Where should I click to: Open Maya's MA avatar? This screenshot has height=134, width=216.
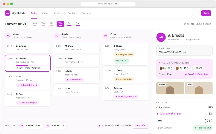[8, 36]
